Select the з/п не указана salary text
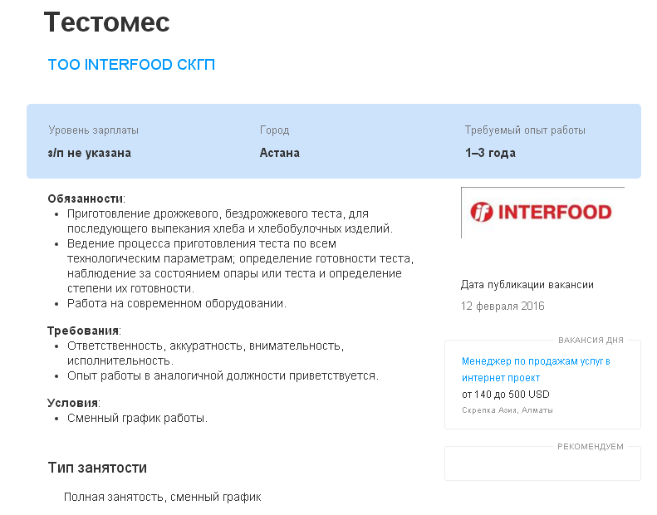657x515 pixels. [90, 153]
